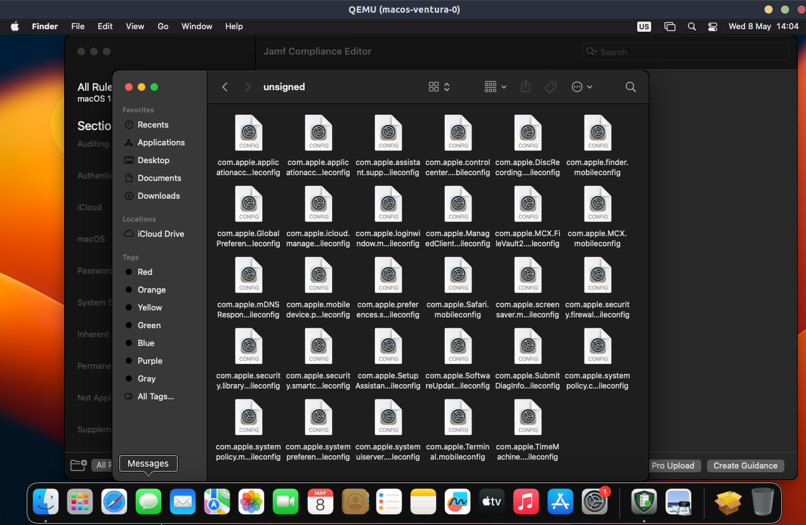This screenshot has width=806, height=525.
Task: Open Control Center in menu bar
Action: [713, 27]
